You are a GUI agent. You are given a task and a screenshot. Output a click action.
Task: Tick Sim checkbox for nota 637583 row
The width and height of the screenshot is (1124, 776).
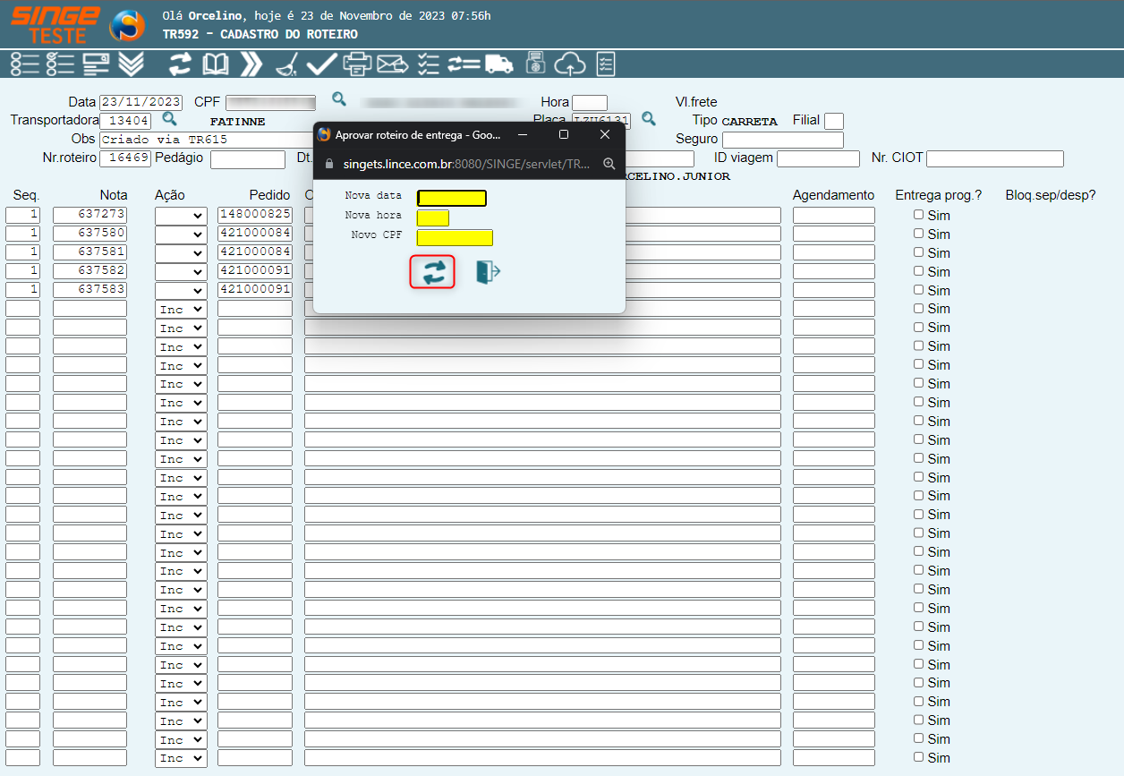[918, 290]
